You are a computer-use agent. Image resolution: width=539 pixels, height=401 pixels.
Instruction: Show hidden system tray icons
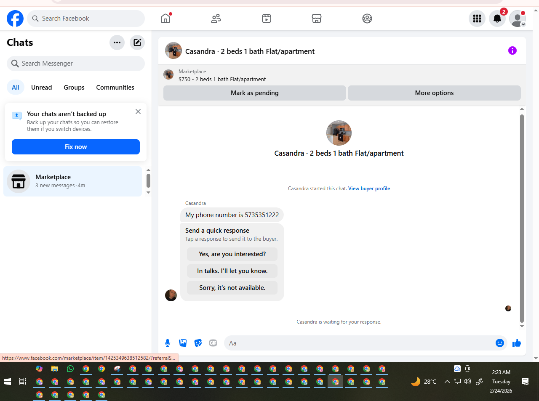click(x=447, y=382)
